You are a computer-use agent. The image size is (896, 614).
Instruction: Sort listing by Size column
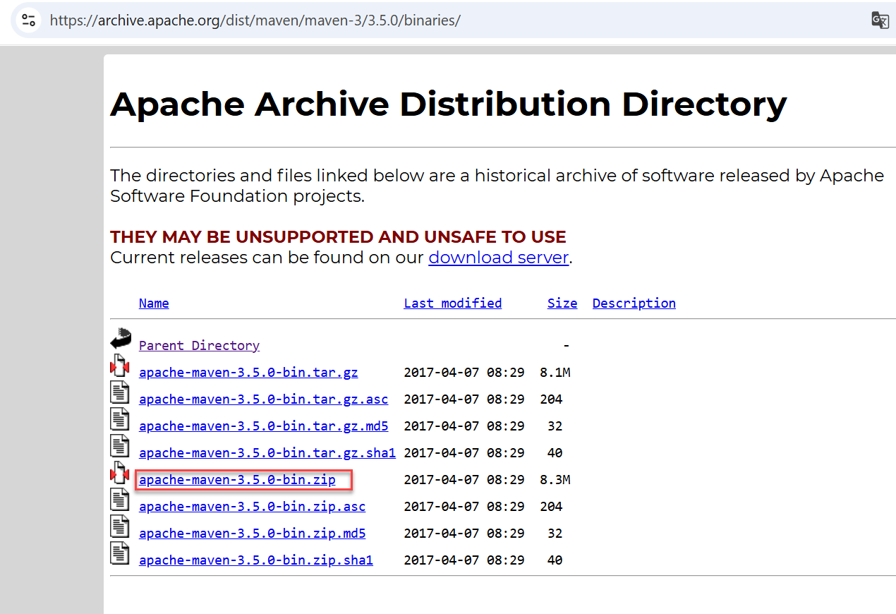point(562,303)
